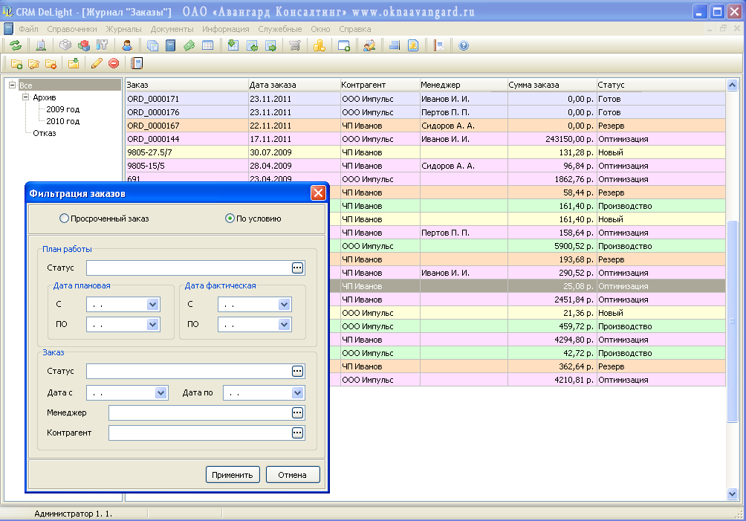The width and height of the screenshot is (746, 521).
Task: Click the new folder with green plus icon
Action: [x=16, y=63]
